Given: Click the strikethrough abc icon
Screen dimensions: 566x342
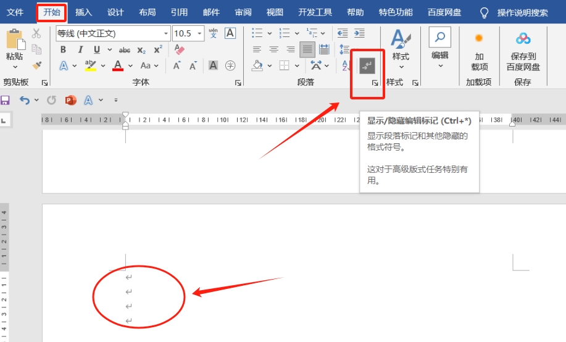Looking at the screenshot, I should pos(125,50).
